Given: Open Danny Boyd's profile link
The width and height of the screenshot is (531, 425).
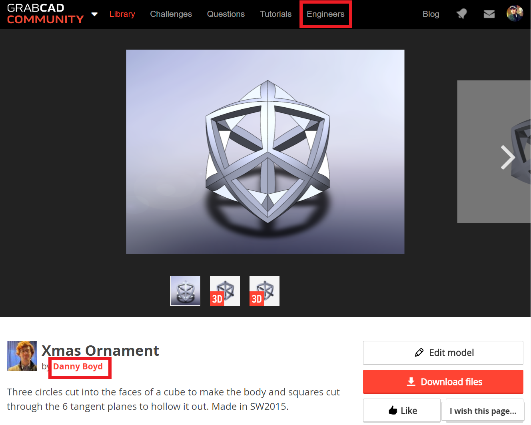Looking at the screenshot, I should tap(78, 367).
